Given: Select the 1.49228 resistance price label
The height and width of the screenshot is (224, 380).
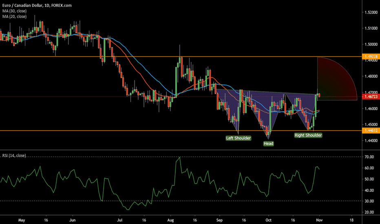Looking at the screenshot, I should [371, 57].
